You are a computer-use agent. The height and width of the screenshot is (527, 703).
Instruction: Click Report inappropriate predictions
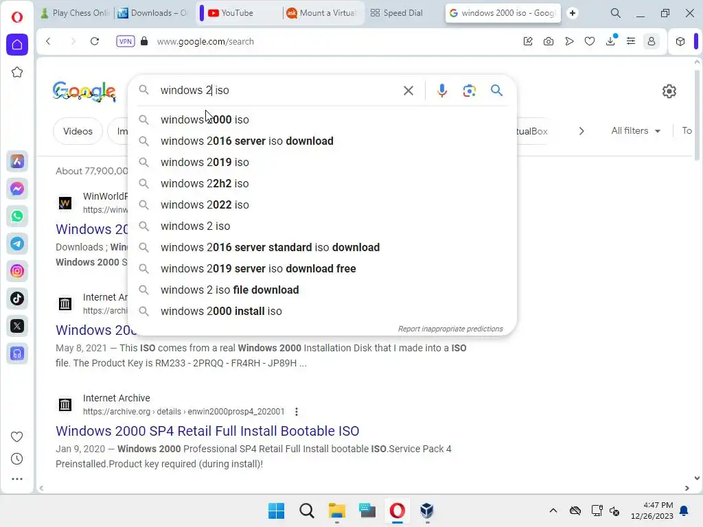[x=450, y=329]
